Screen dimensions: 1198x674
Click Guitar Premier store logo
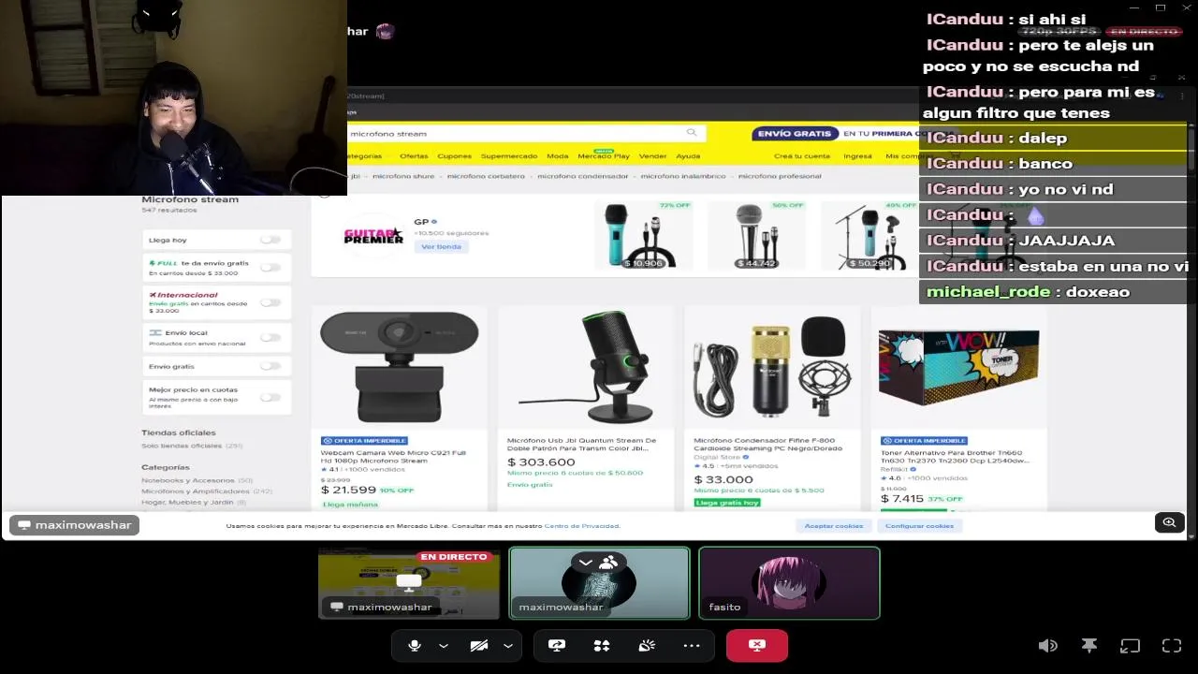pyautogui.click(x=373, y=236)
